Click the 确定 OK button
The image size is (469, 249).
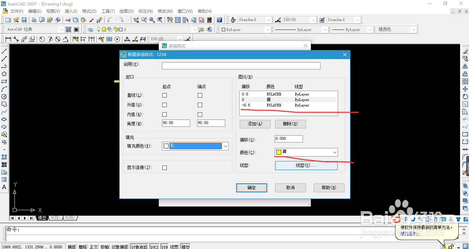coord(252,188)
